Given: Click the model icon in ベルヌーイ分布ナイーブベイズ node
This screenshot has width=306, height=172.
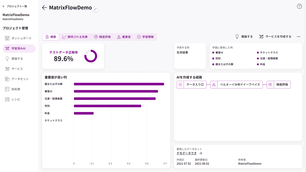Looking at the screenshot, I should [214, 85].
